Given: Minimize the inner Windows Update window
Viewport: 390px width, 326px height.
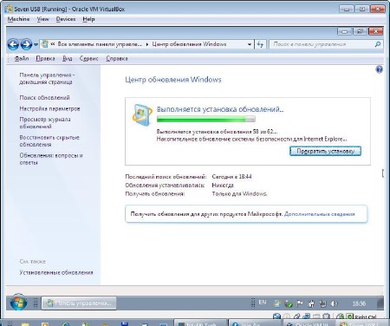Looking at the screenshot, I should point(344,31).
